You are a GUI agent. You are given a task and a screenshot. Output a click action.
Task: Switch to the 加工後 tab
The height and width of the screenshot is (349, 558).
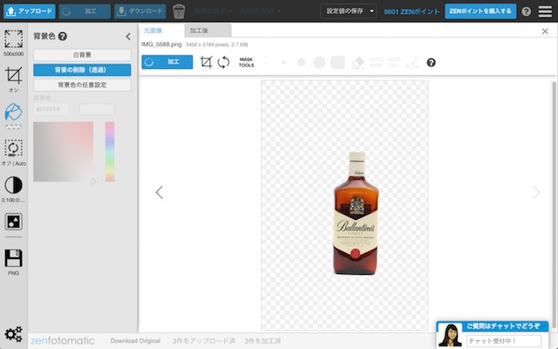208,31
